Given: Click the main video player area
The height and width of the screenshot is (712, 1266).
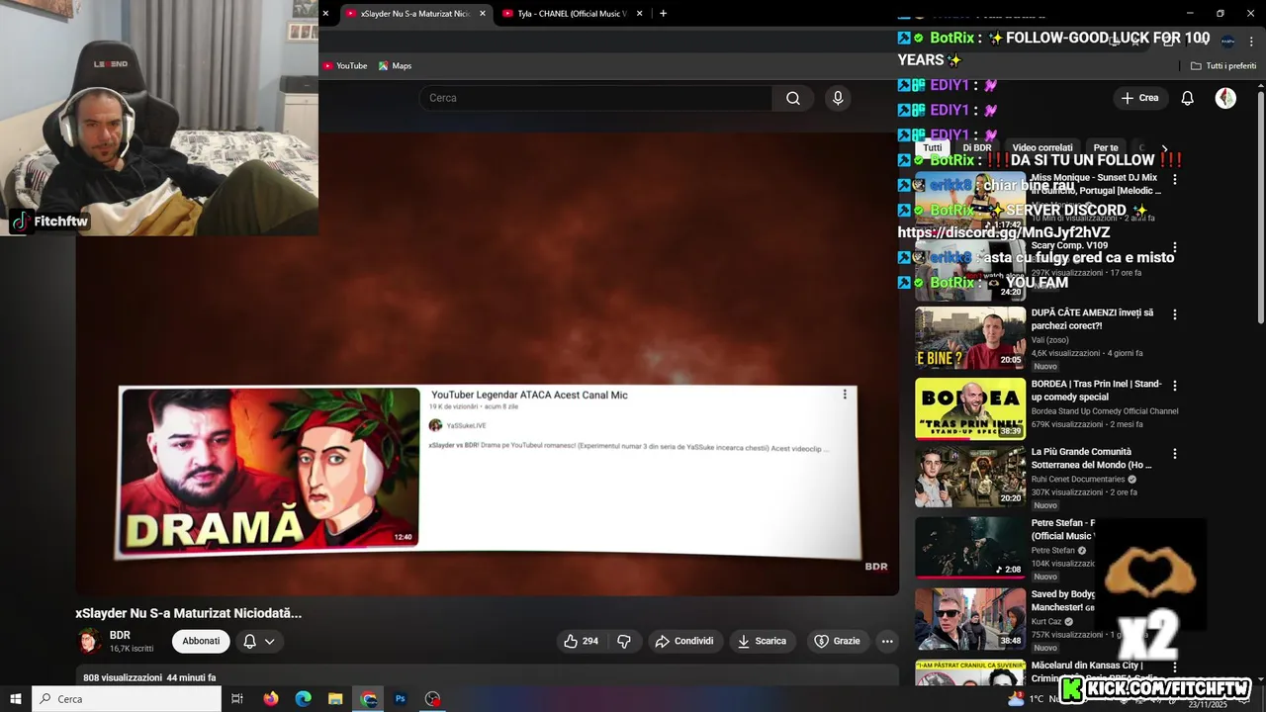Looking at the screenshot, I should 488,364.
